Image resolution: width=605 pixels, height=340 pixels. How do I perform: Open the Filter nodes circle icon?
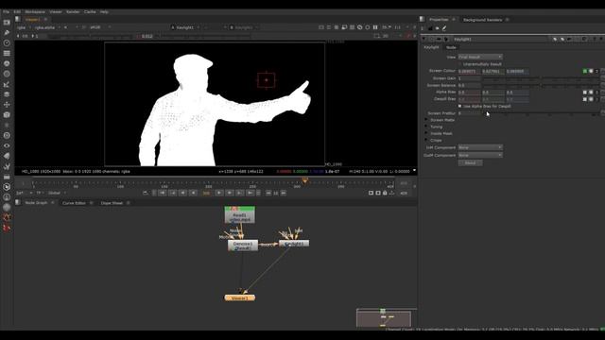(7, 74)
